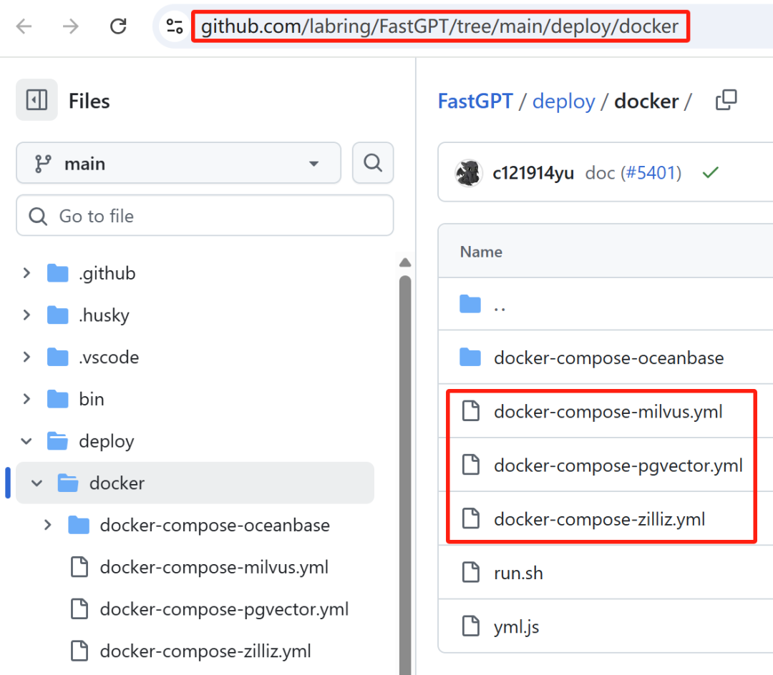Image resolution: width=773 pixels, height=675 pixels.
Task: Click the parent directory row (..)
Action: point(500,304)
